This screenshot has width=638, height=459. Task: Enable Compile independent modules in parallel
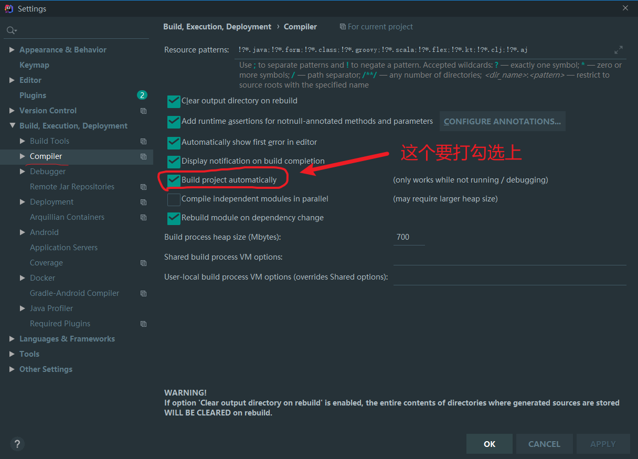[x=174, y=199]
